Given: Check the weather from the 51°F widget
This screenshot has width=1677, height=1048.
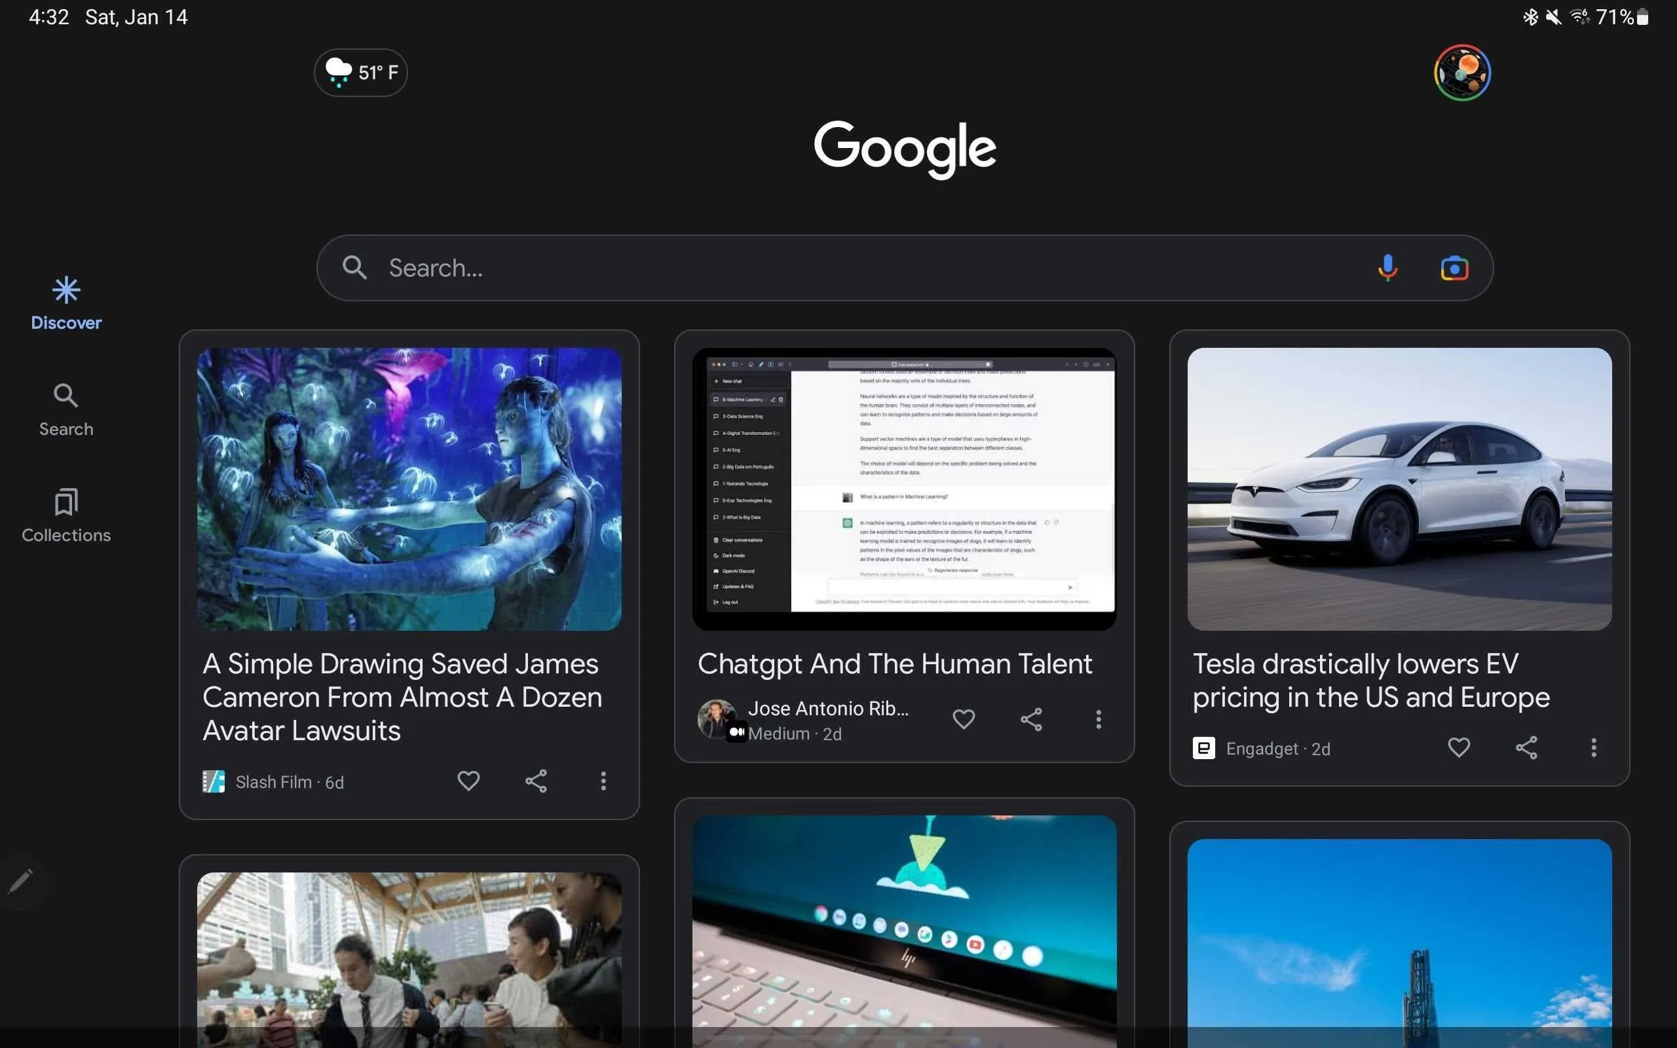Looking at the screenshot, I should [x=360, y=72].
